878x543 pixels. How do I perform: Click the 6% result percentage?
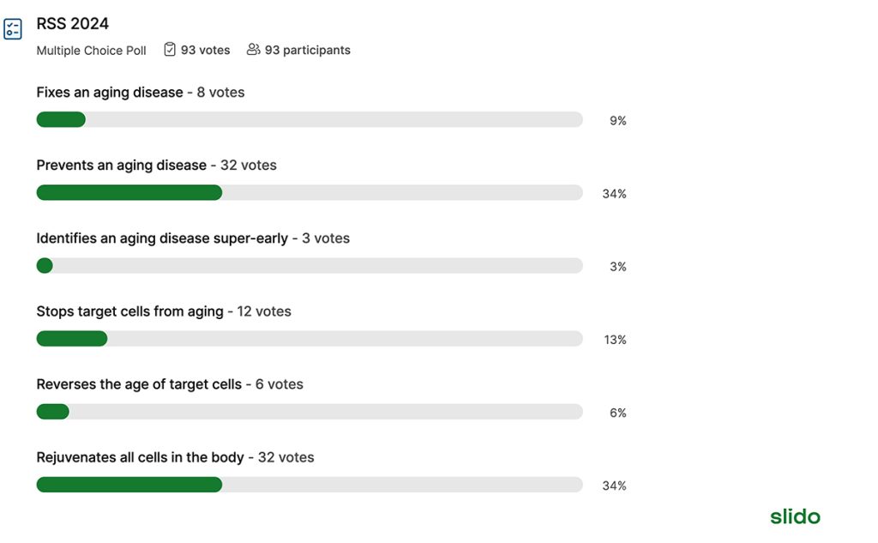[617, 413]
